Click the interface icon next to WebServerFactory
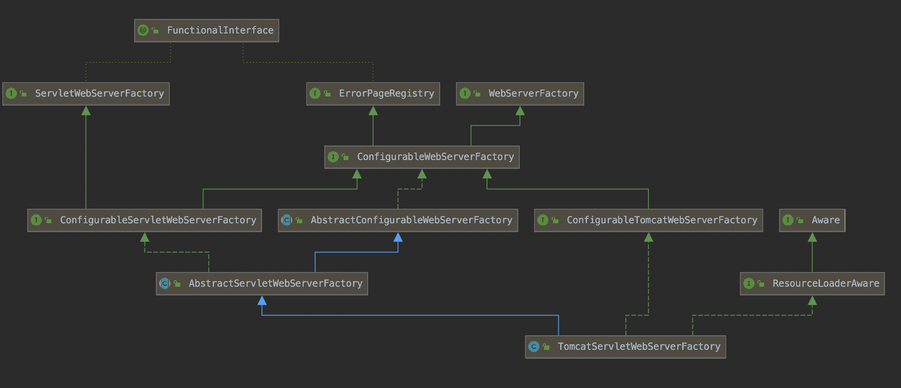The image size is (901, 388). [465, 94]
